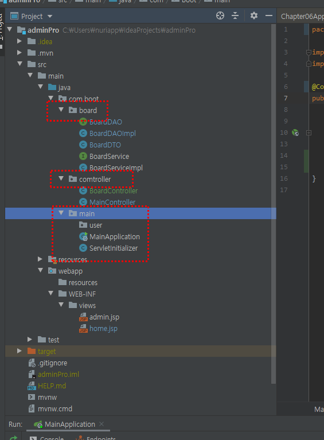Select BoardController class file
The height and width of the screenshot is (440, 324).
point(114,191)
